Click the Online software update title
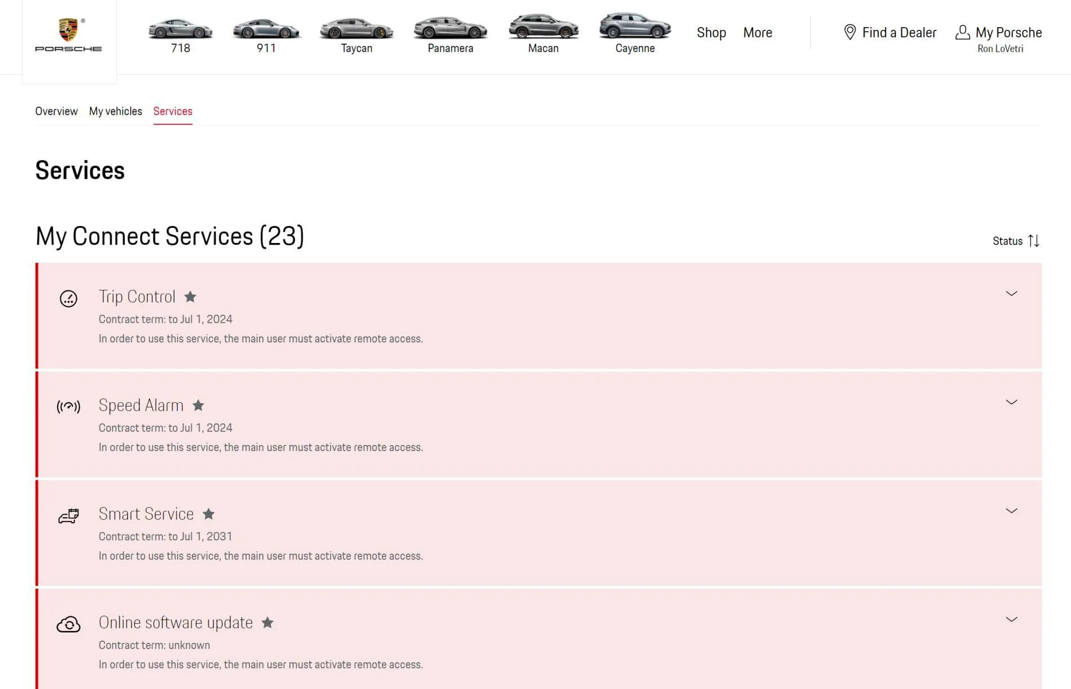1071x689 pixels. click(175, 622)
